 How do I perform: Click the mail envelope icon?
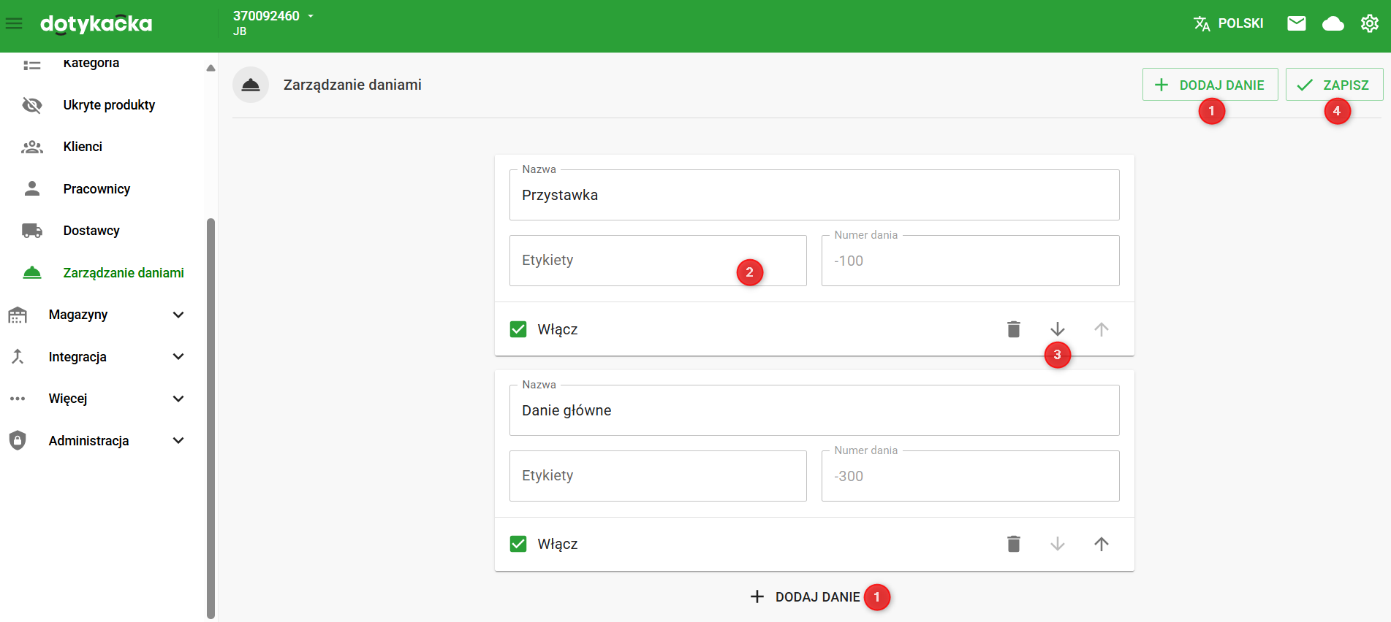click(x=1296, y=23)
